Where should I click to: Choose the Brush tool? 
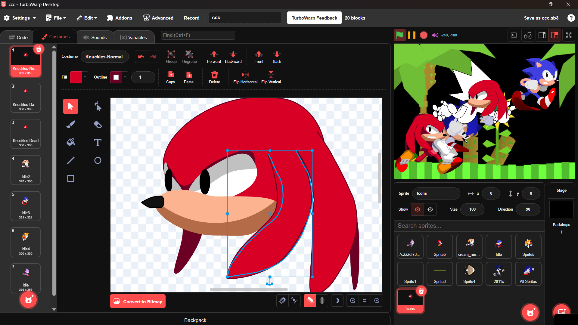pyautogui.click(x=71, y=124)
